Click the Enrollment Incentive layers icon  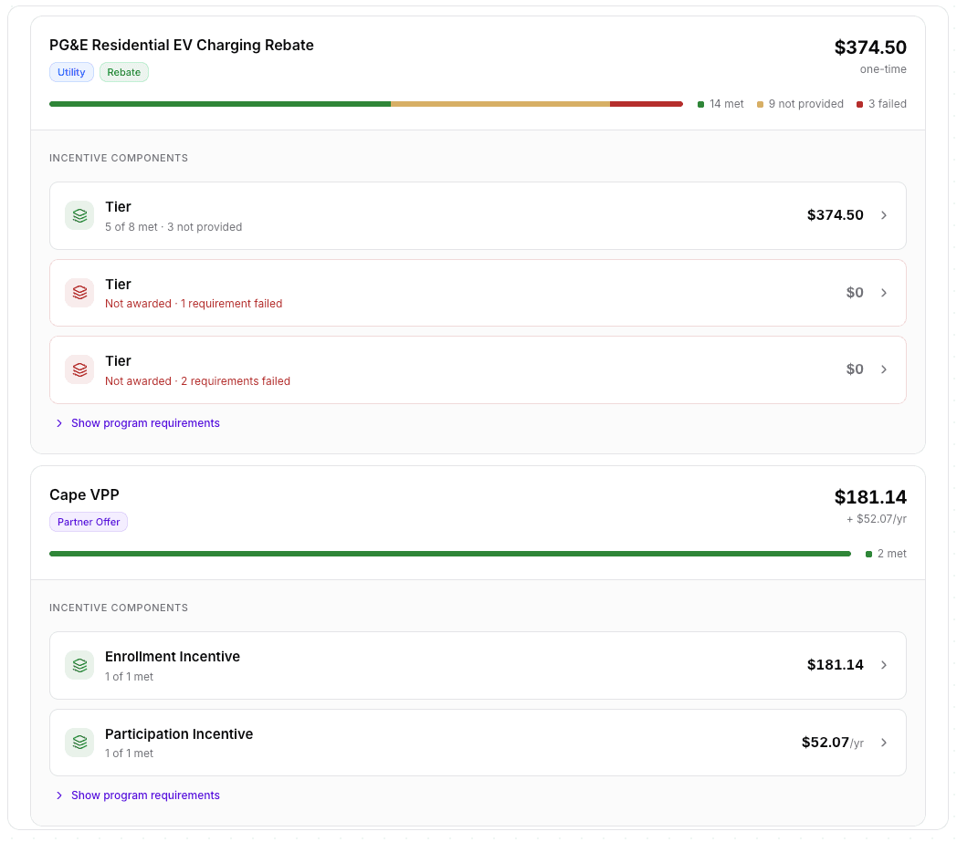click(x=79, y=665)
